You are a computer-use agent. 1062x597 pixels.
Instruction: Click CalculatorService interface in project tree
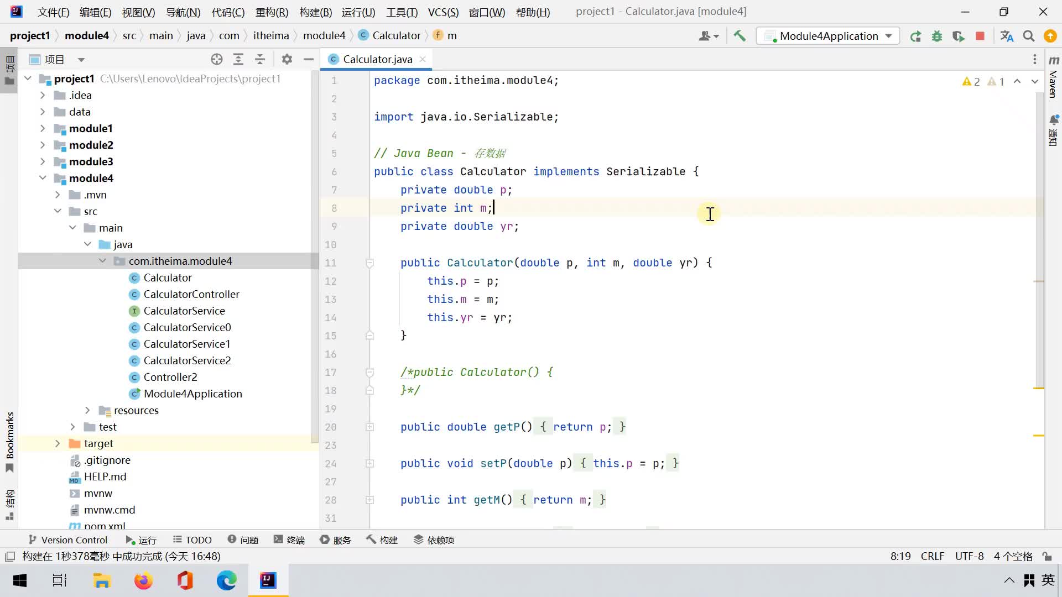tap(185, 311)
